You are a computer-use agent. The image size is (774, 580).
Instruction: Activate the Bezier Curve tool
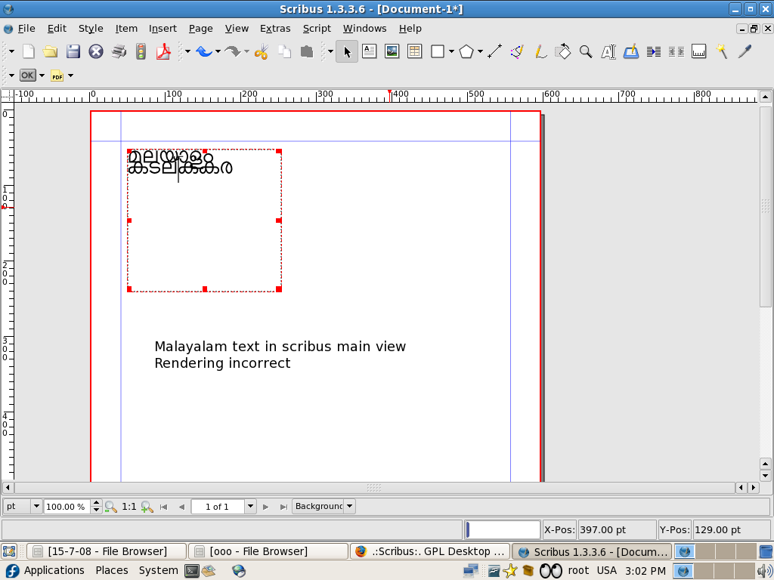(x=517, y=51)
